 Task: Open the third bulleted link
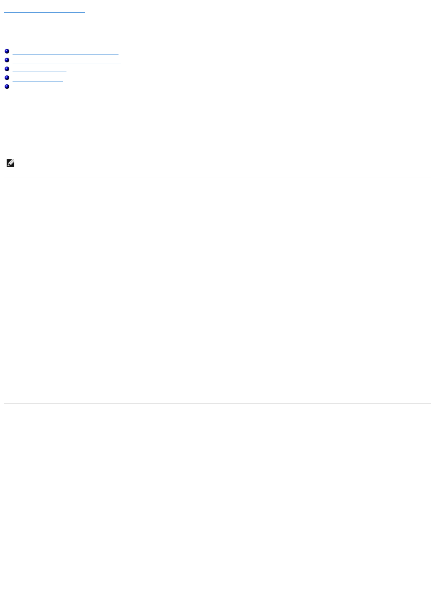pos(40,70)
